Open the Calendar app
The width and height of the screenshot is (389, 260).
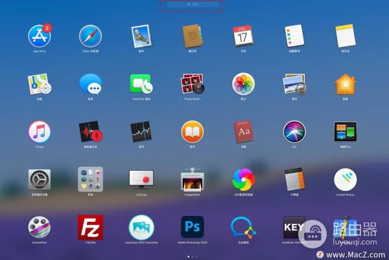click(243, 36)
